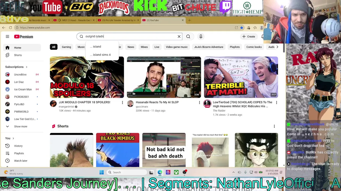341x191 pixels.
Task: Select the All filter chip
Action: (54, 47)
